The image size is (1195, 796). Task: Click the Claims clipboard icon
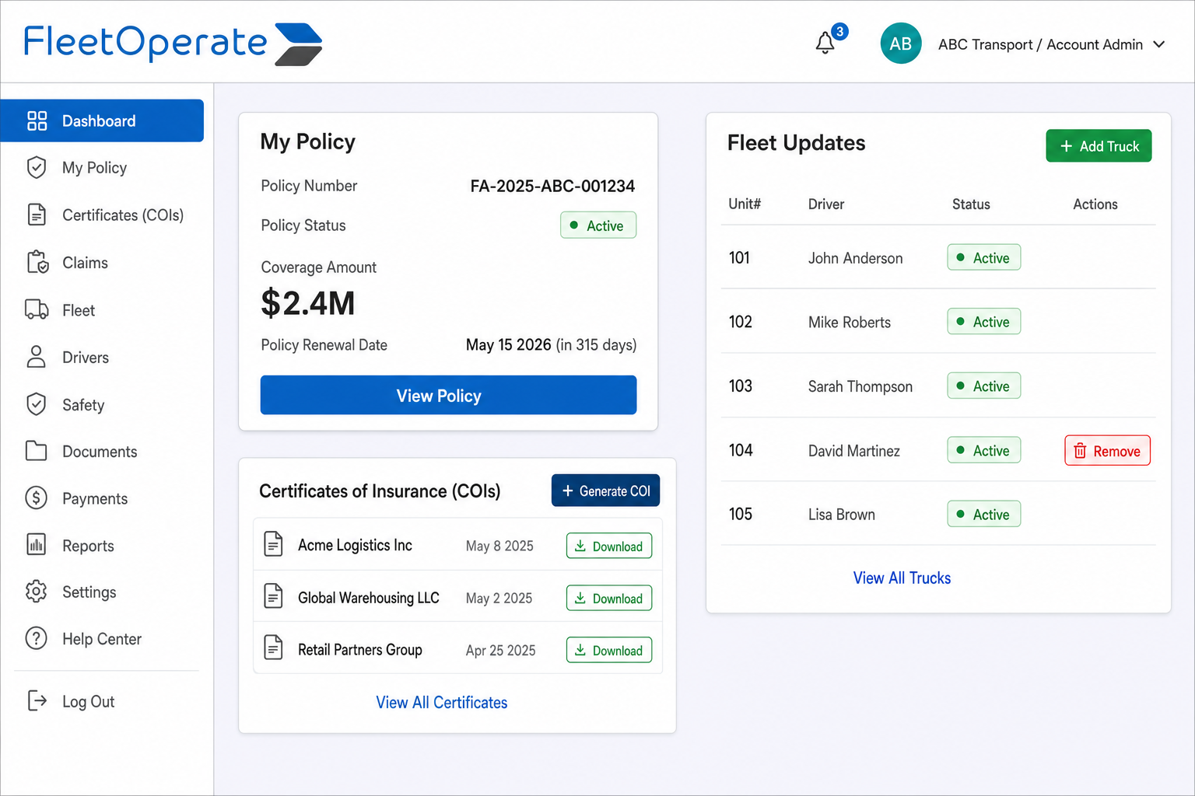37,262
